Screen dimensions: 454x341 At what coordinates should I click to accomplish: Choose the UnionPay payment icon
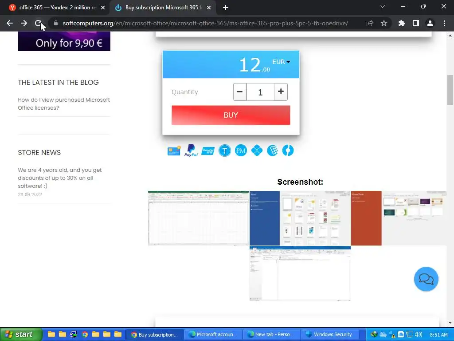pyautogui.click(x=208, y=151)
